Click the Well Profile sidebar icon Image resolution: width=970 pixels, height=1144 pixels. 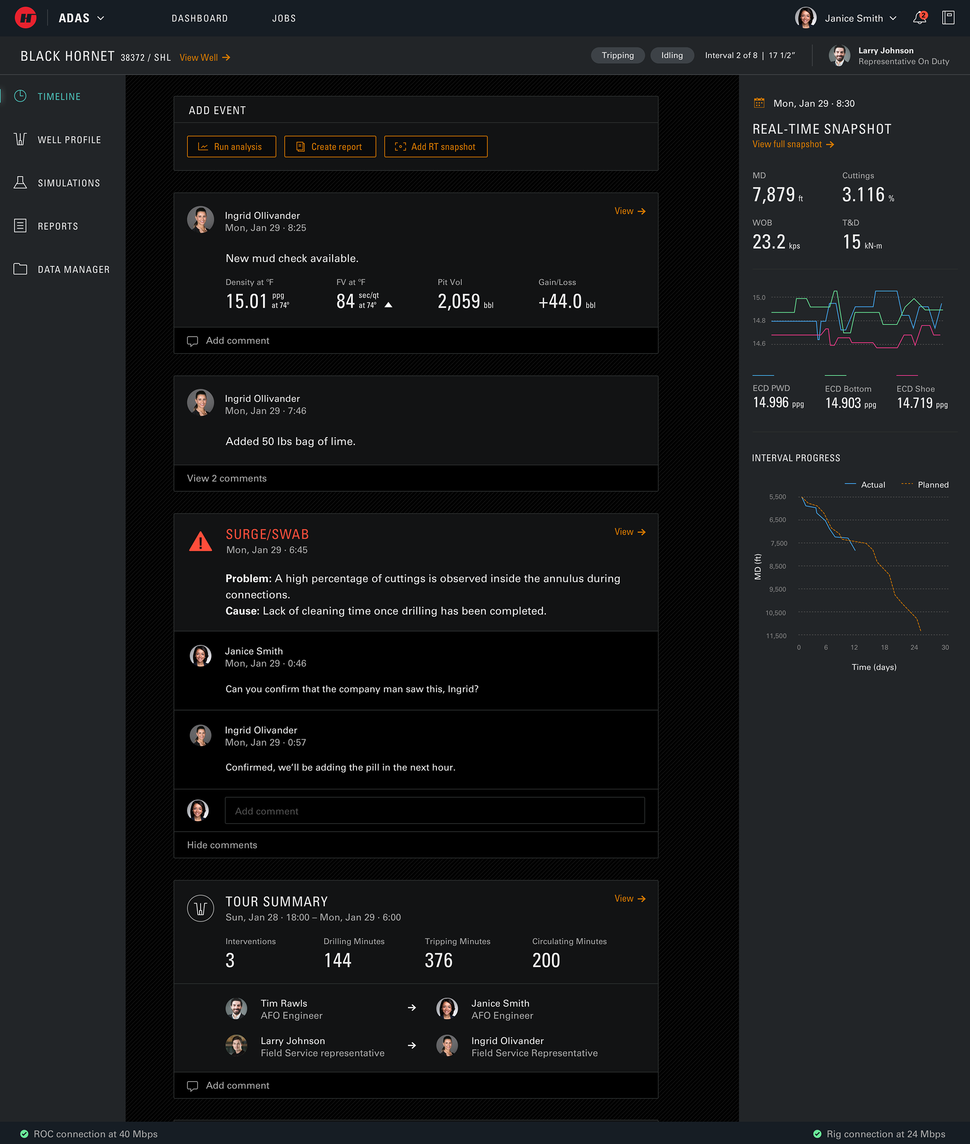(x=20, y=139)
